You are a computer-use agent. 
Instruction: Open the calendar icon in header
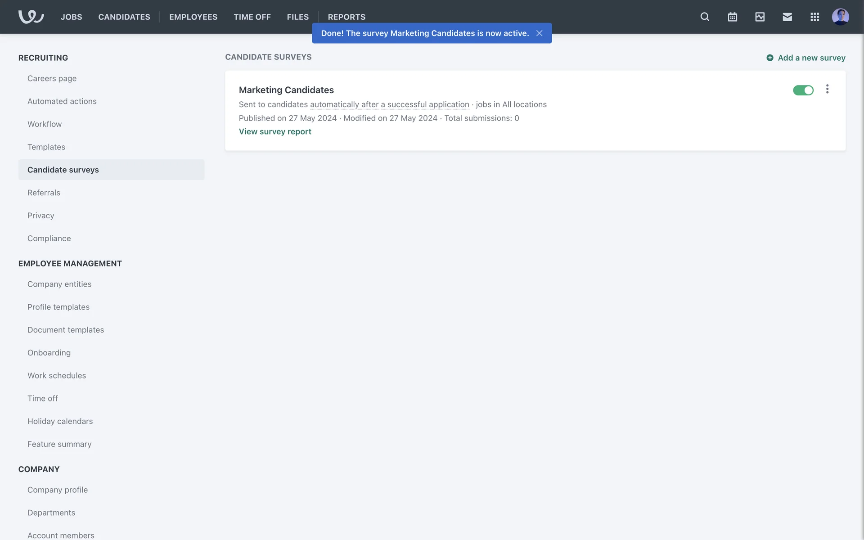[732, 17]
